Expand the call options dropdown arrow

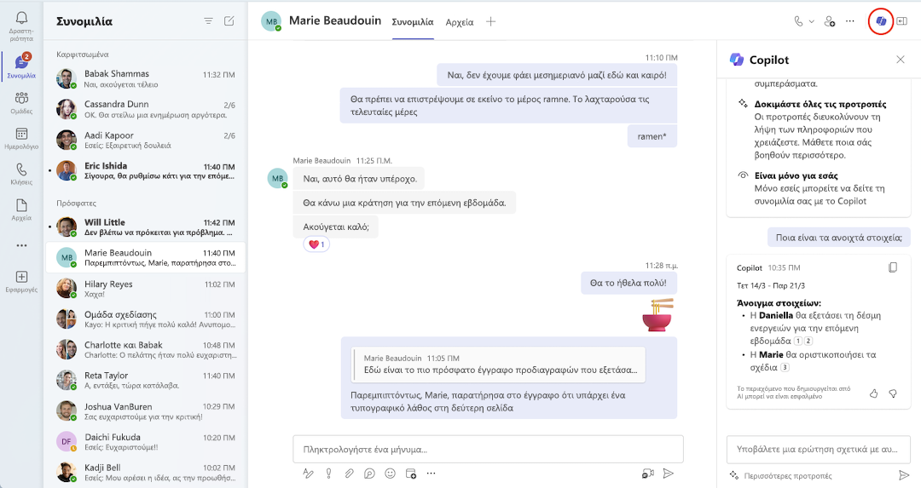click(x=812, y=21)
